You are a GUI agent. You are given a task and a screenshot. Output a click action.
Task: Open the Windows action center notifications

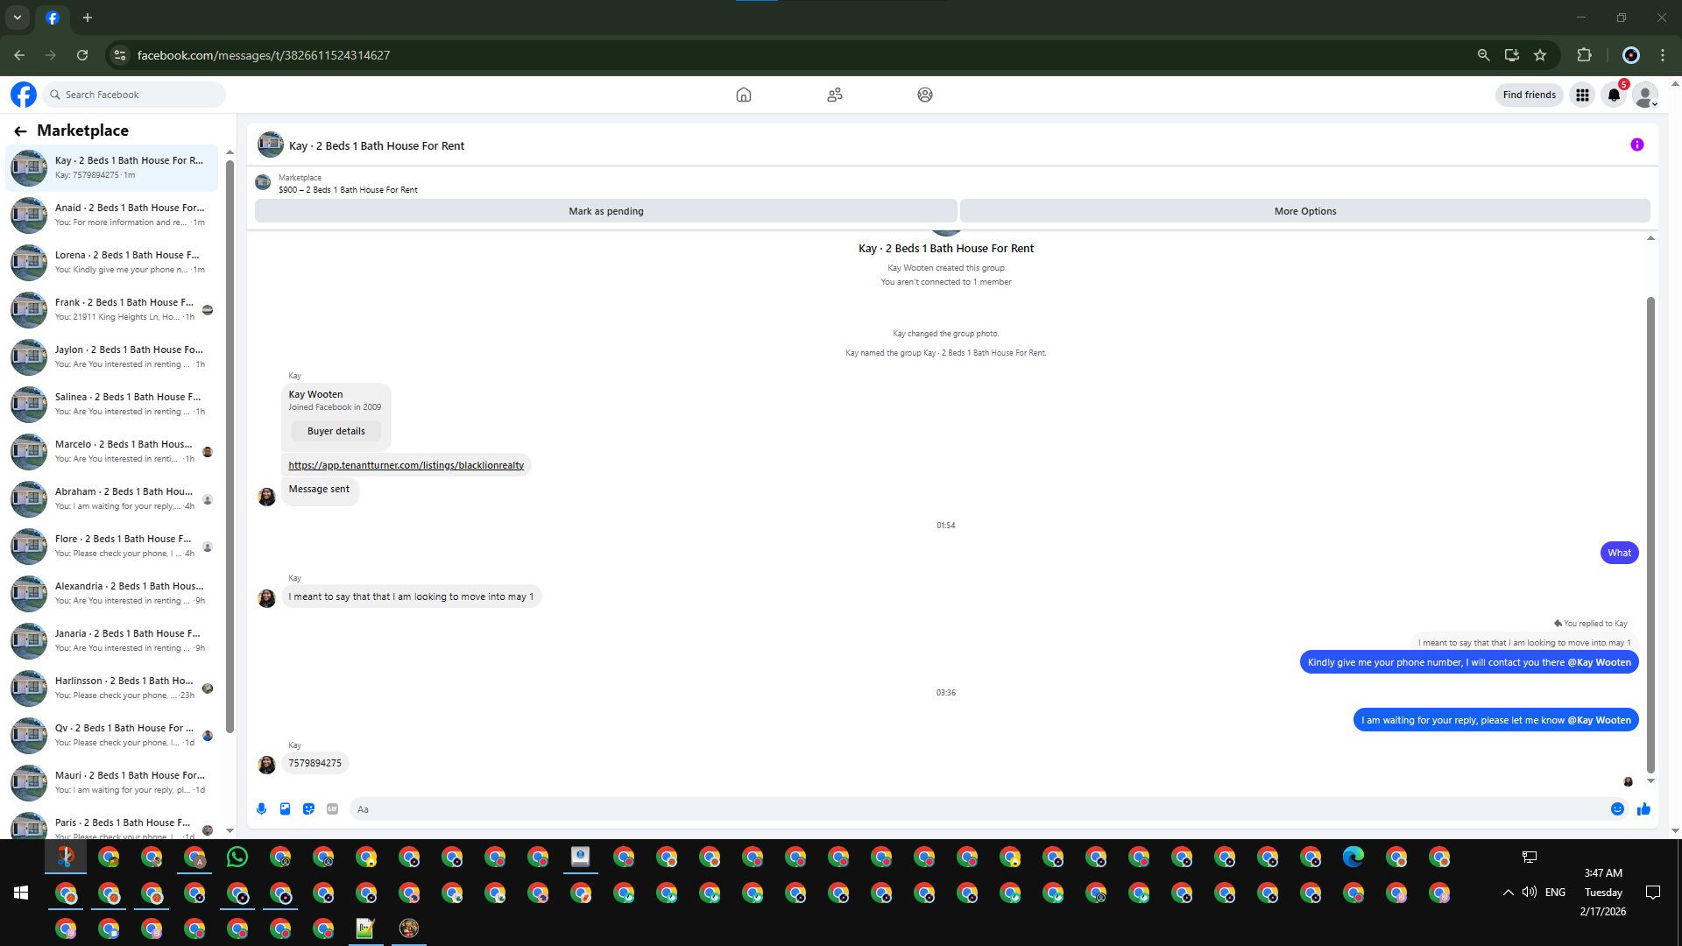(1653, 893)
